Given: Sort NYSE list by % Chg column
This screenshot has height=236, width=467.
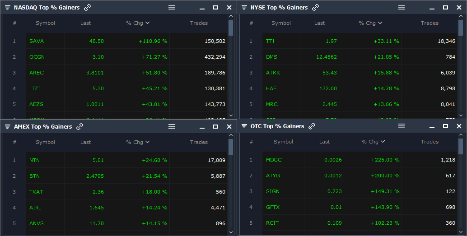Looking at the screenshot, I should (370, 23).
